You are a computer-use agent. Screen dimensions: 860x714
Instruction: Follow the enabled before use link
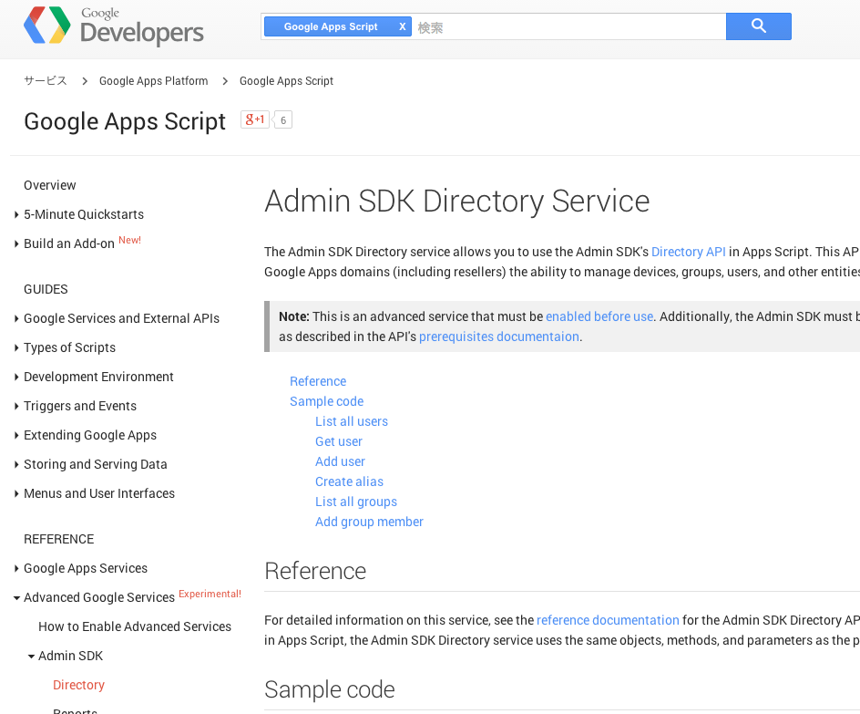(599, 316)
